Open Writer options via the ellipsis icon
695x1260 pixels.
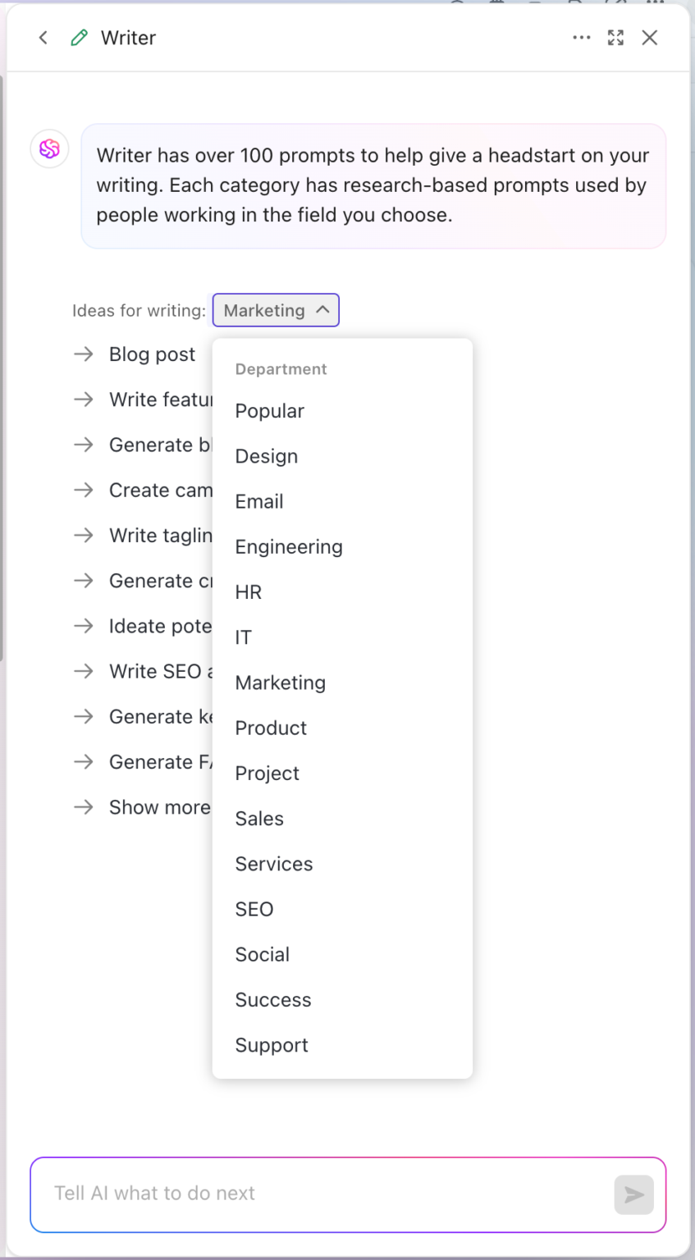coord(582,38)
